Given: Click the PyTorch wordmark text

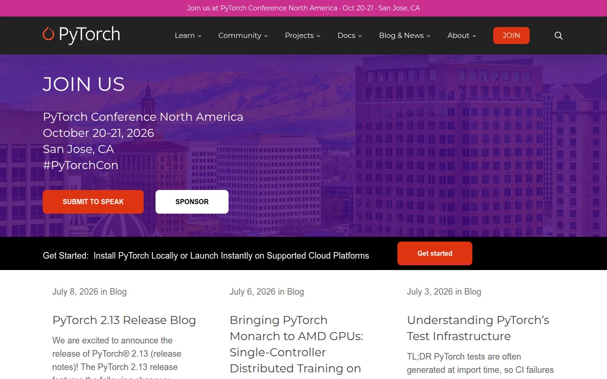Looking at the screenshot, I should tap(89, 35).
